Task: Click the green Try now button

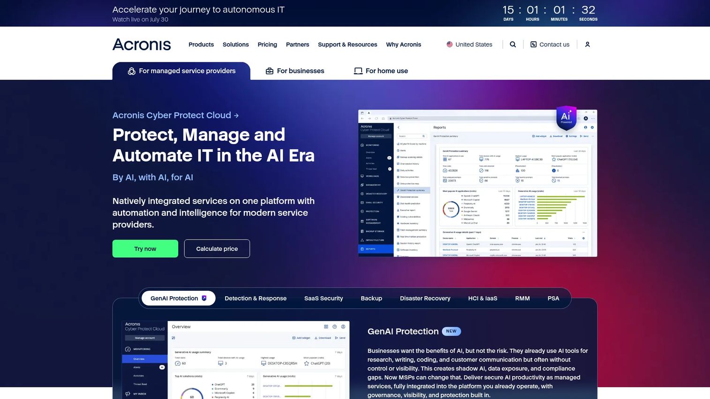Action: pos(145,248)
